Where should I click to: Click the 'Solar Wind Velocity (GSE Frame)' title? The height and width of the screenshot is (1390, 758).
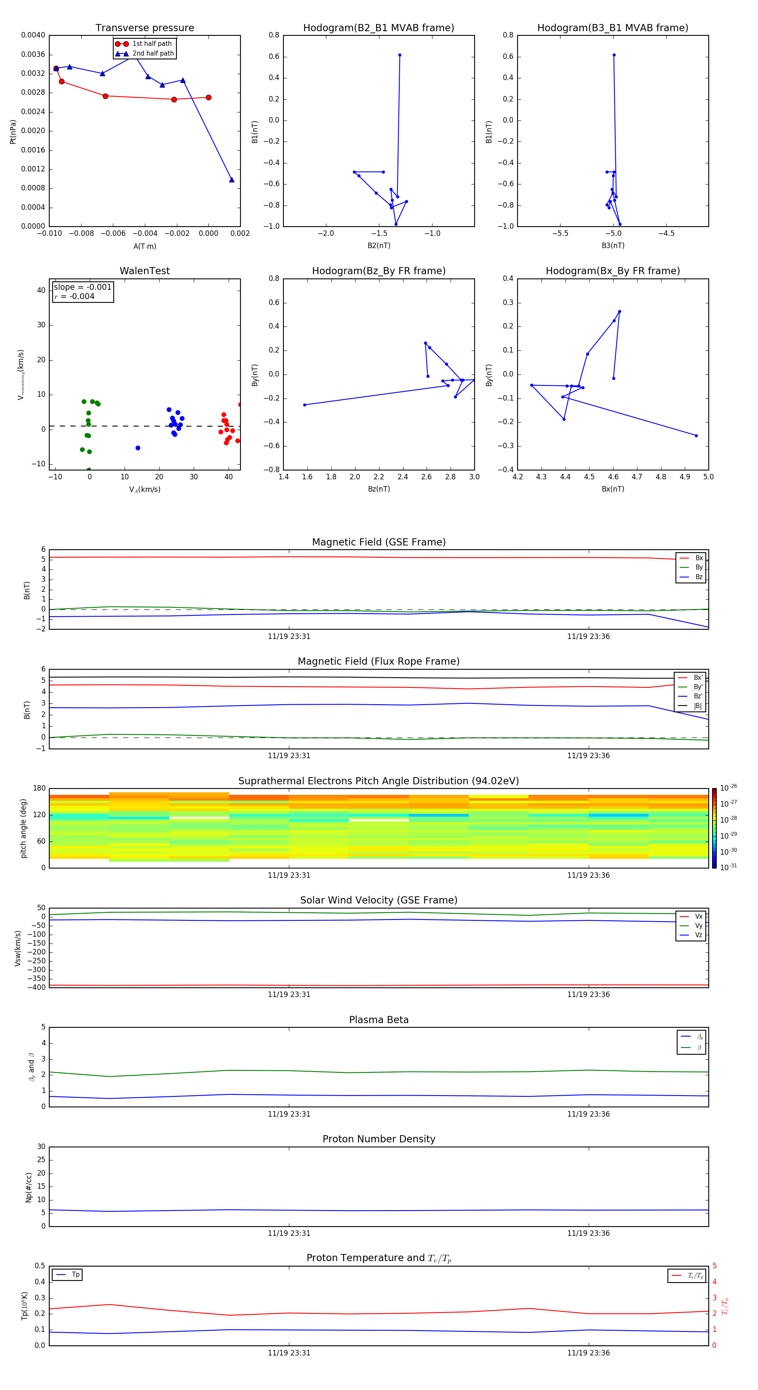tap(379, 900)
